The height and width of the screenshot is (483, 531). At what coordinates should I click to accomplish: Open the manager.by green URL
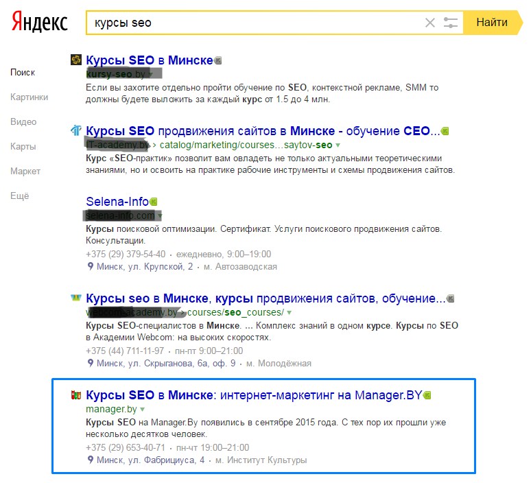tap(111, 409)
